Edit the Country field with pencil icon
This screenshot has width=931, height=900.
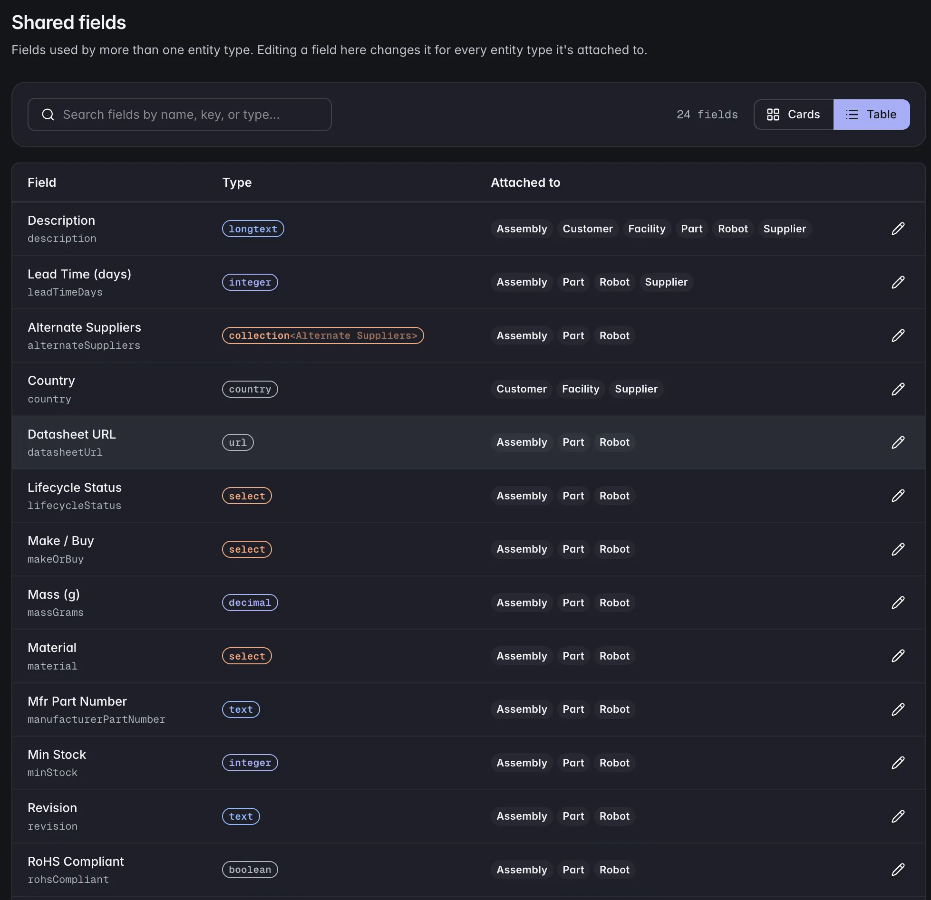[898, 389]
